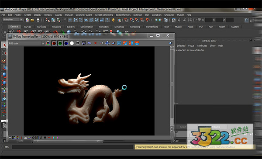Open RGB color channel dropdown
The width and height of the screenshot is (262, 159).
point(26,44)
